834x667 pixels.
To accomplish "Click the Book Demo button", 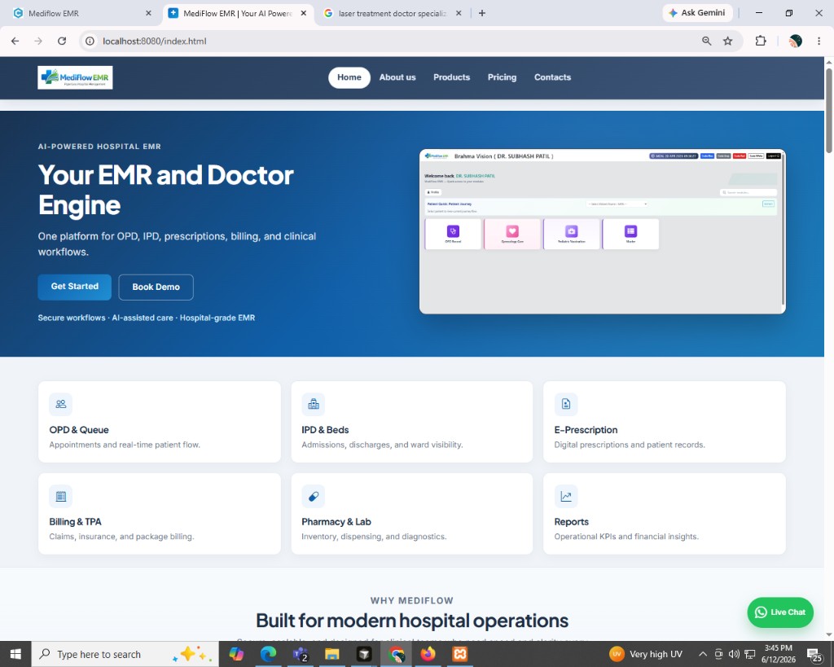I will click(x=156, y=287).
